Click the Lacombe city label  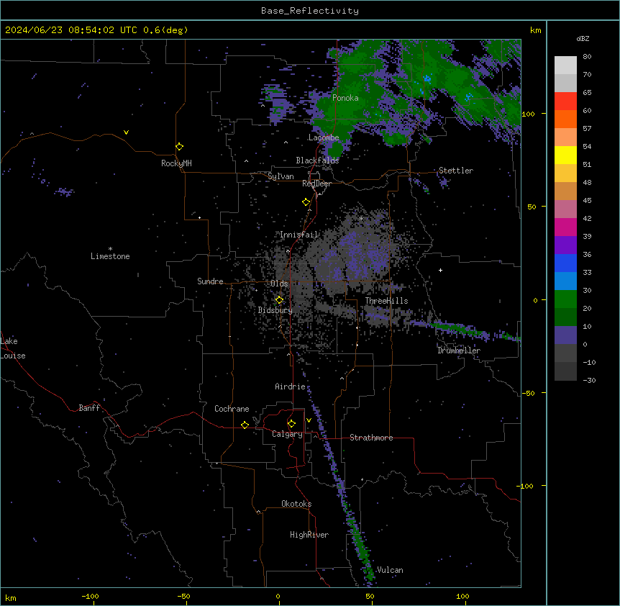(324, 137)
